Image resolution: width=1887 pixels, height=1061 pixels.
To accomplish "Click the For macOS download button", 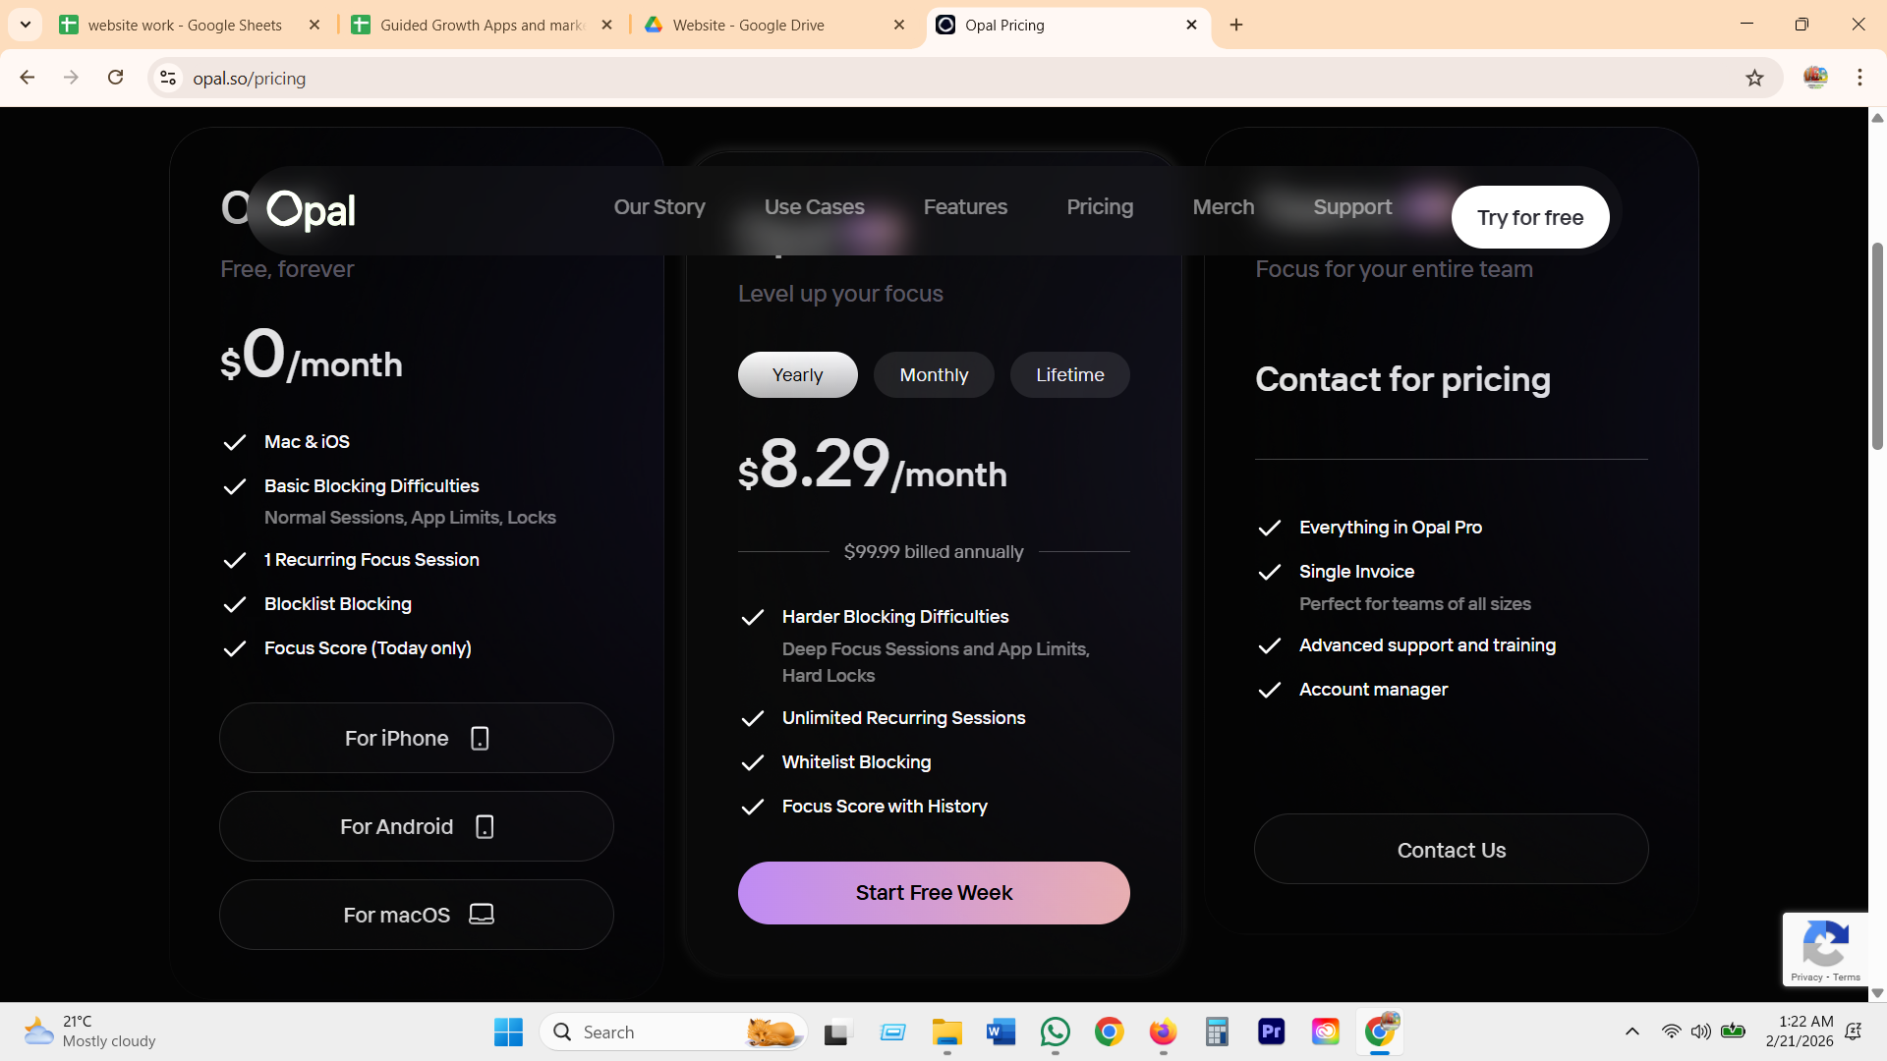I will (417, 915).
